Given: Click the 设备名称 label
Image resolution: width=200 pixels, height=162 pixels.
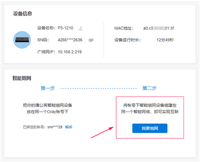Looking at the screenshot, I should 46,28.
